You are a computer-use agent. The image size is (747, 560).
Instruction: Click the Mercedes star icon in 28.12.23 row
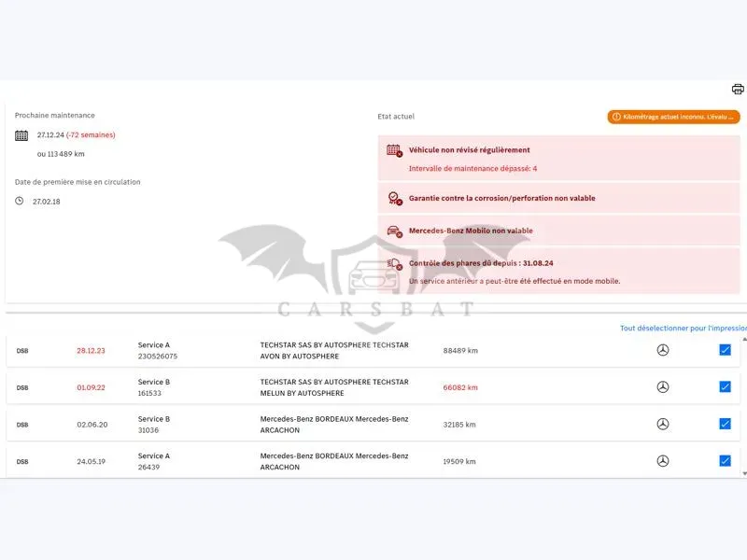(x=663, y=350)
